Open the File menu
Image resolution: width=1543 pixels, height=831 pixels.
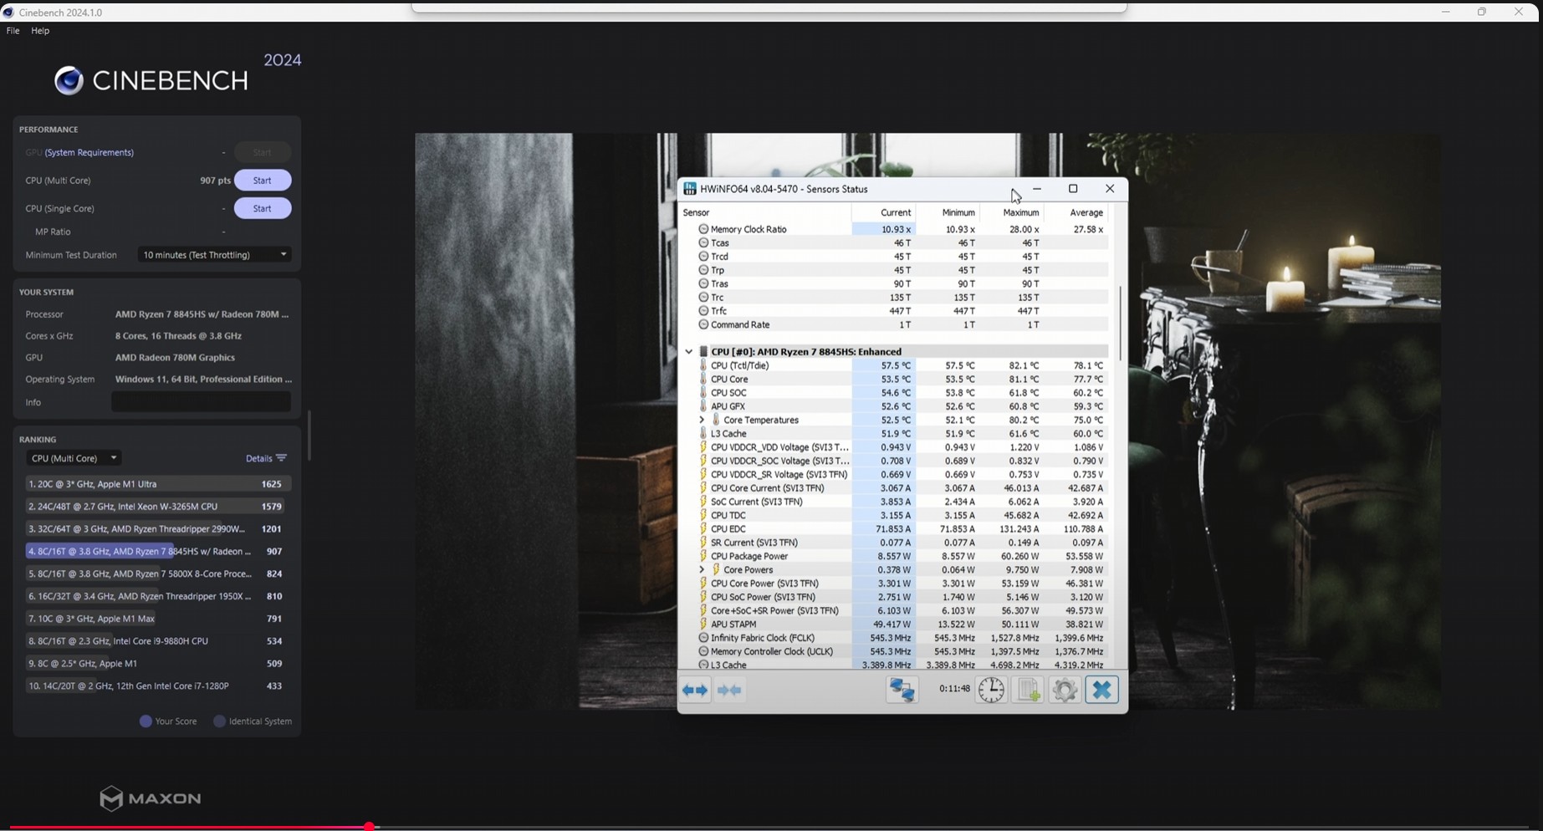(x=13, y=31)
